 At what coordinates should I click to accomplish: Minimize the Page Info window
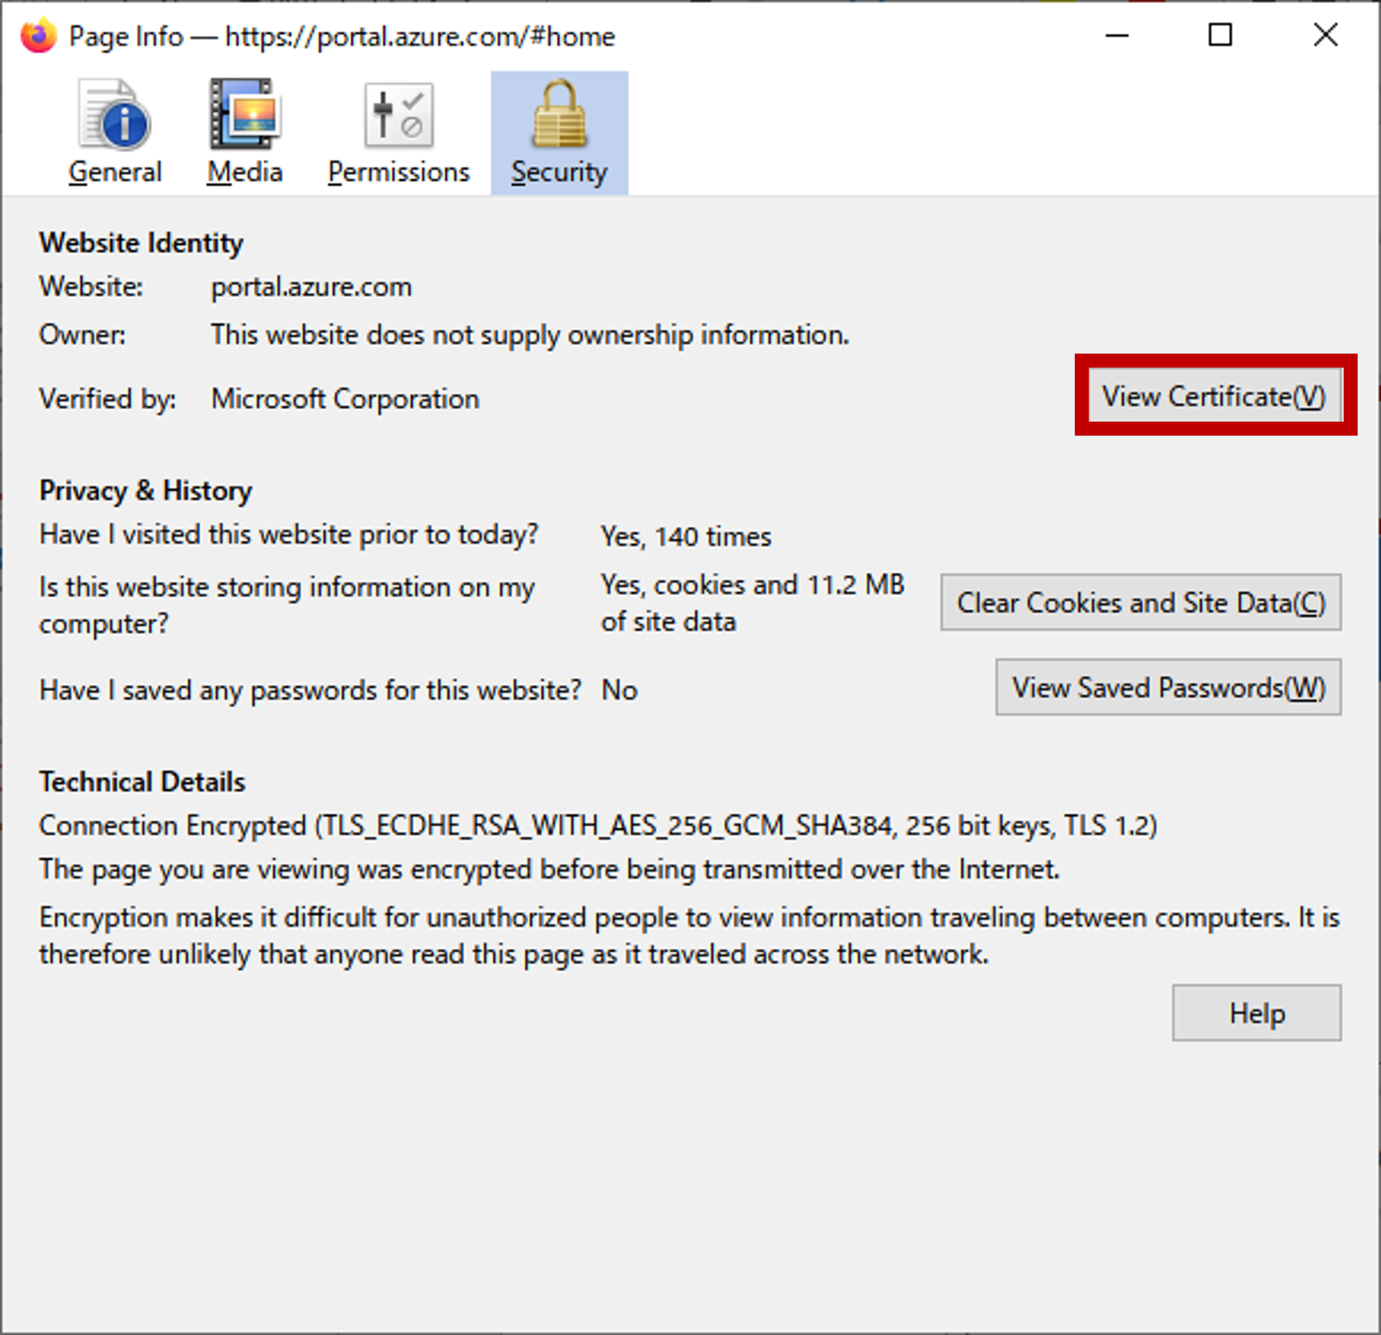tap(1117, 35)
